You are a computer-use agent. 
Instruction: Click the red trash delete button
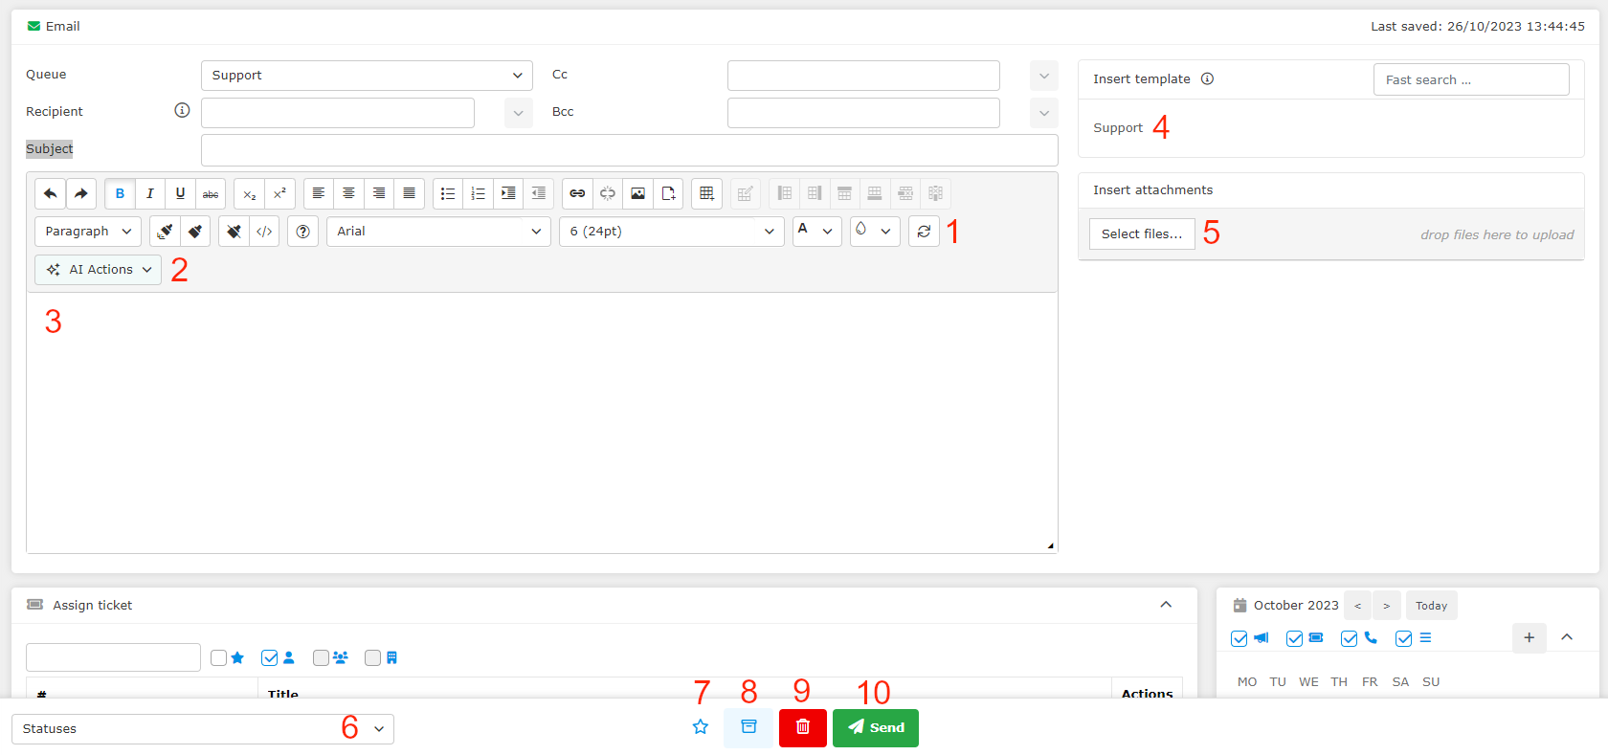802,727
